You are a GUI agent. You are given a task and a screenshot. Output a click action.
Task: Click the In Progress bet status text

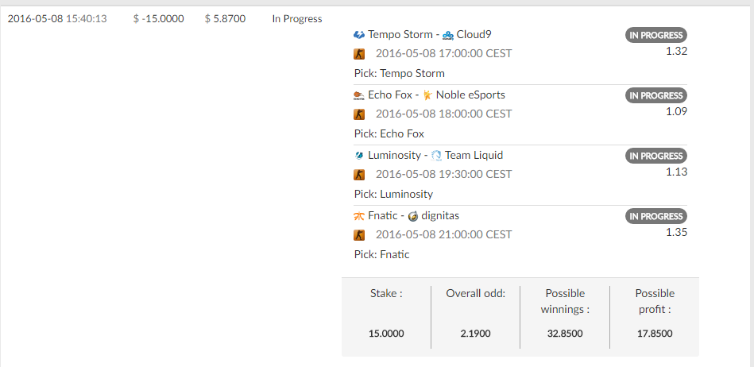[x=297, y=19]
